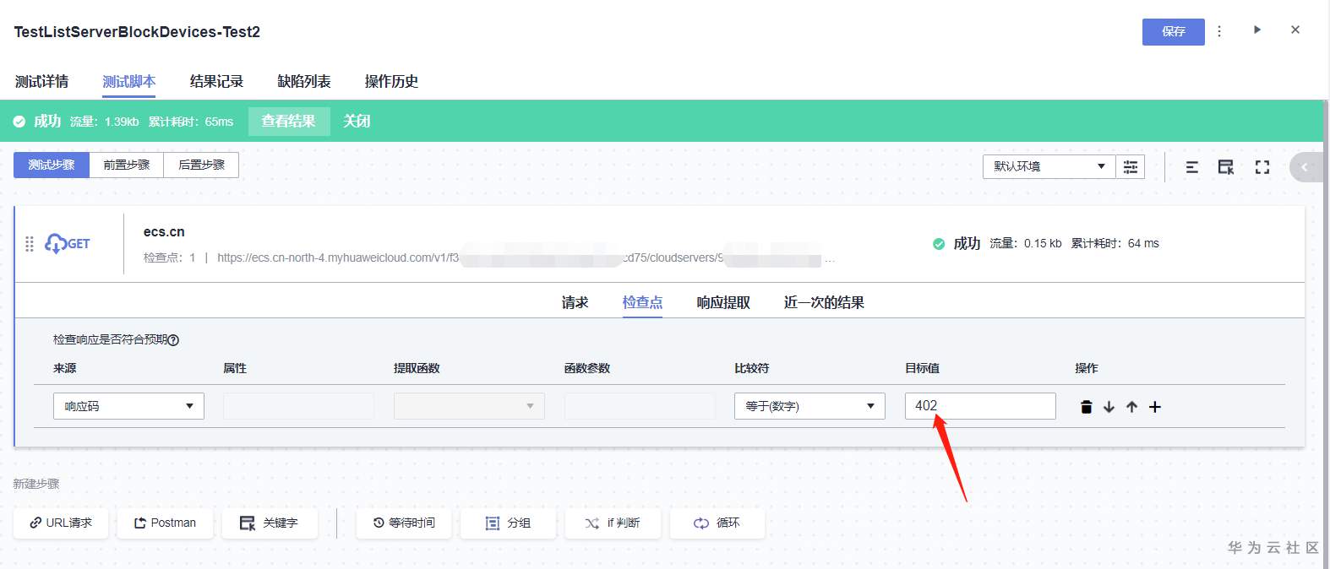
Task: Move checkpoint up with up arrow
Action: [x=1131, y=407]
